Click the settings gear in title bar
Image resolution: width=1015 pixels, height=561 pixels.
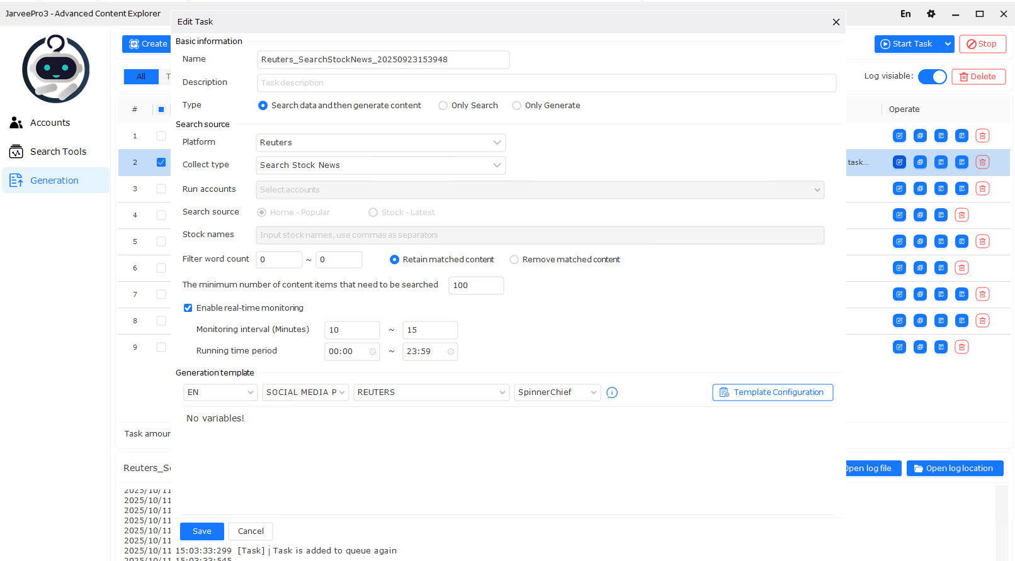point(931,14)
